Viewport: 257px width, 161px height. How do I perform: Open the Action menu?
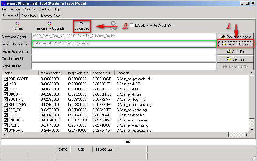[x=15, y=9]
